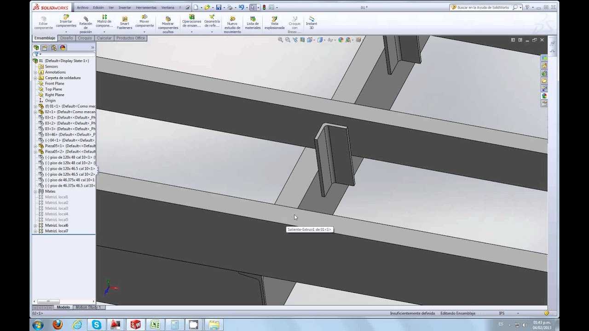Screen dimensions: 589x331
Task: Click the Undo arrow icon
Action: [x=241, y=7]
